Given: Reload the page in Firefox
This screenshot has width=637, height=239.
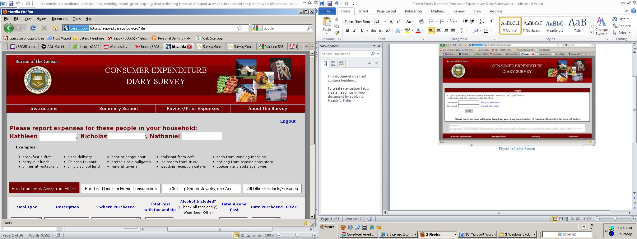Looking at the screenshot, I should pyautogui.click(x=33, y=28).
